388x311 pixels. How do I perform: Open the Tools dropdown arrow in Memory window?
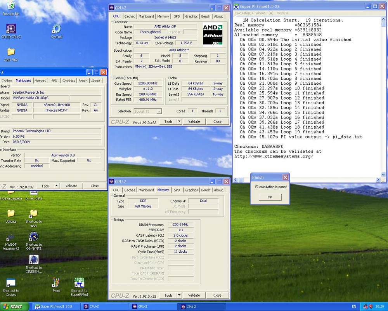pos(179,295)
